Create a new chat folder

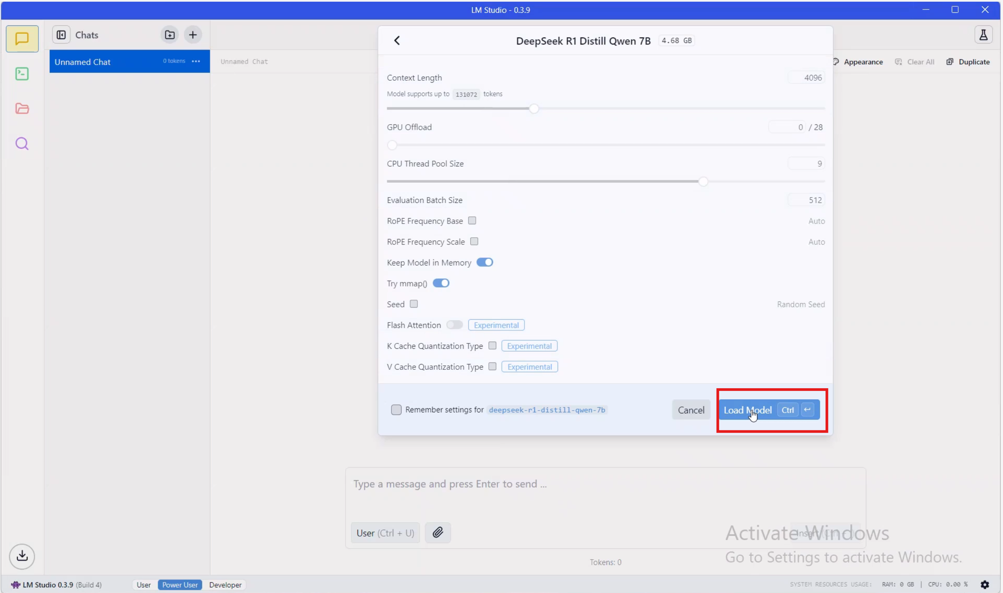170,35
